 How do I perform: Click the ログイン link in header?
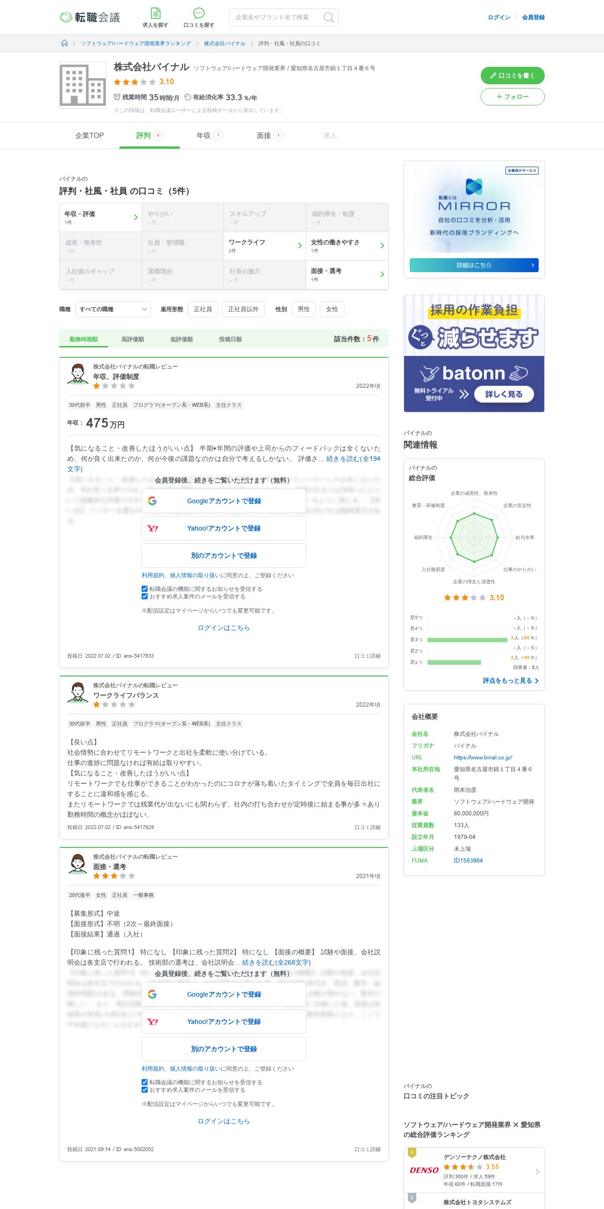click(499, 17)
